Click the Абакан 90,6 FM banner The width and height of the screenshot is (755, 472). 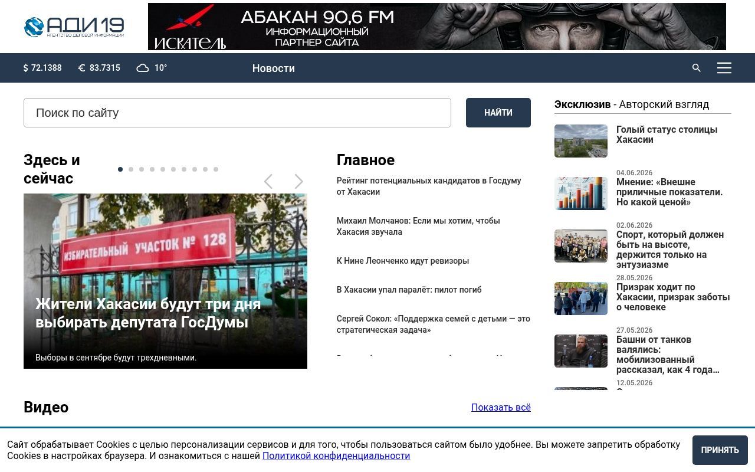click(436, 27)
